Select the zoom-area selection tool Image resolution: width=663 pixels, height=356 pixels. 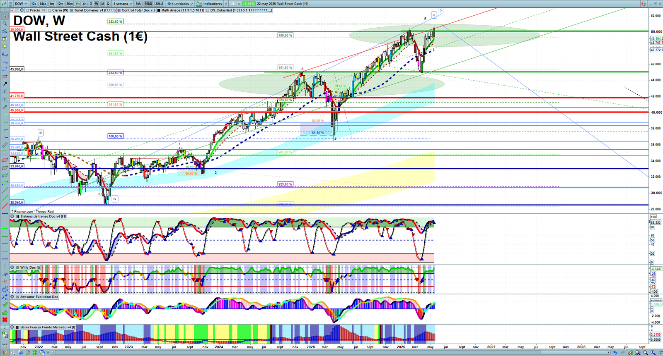click(x=5, y=31)
